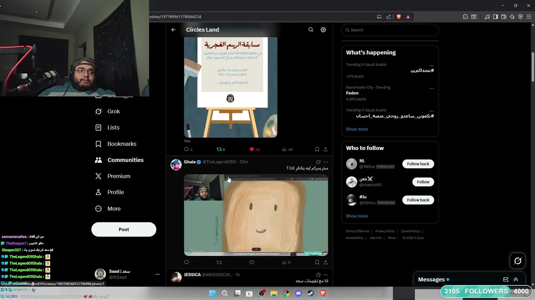The height and width of the screenshot is (300, 535).
Task: Share Ghala's post
Action: pyautogui.click(x=326, y=262)
